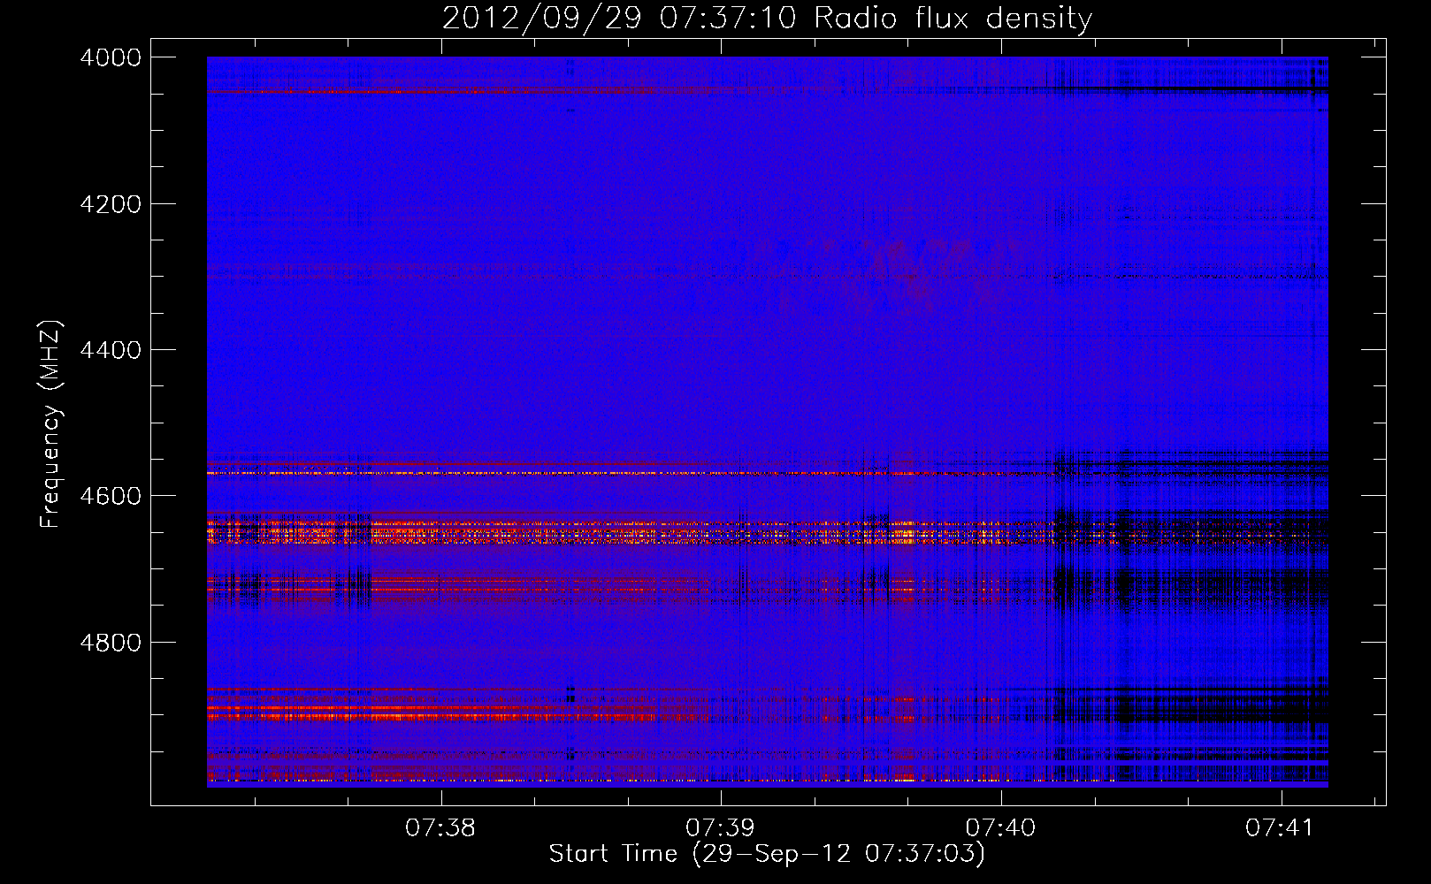The width and height of the screenshot is (1431, 884).
Task: Click the '07:40' time axis label
Action: click(1000, 828)
